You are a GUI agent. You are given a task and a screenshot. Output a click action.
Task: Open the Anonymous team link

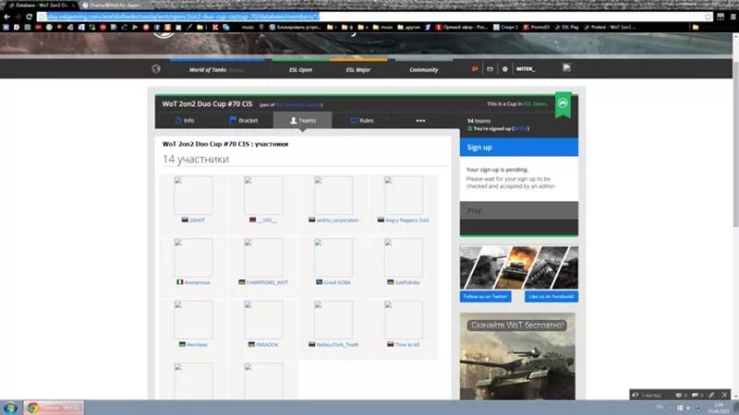coord(197,282)
